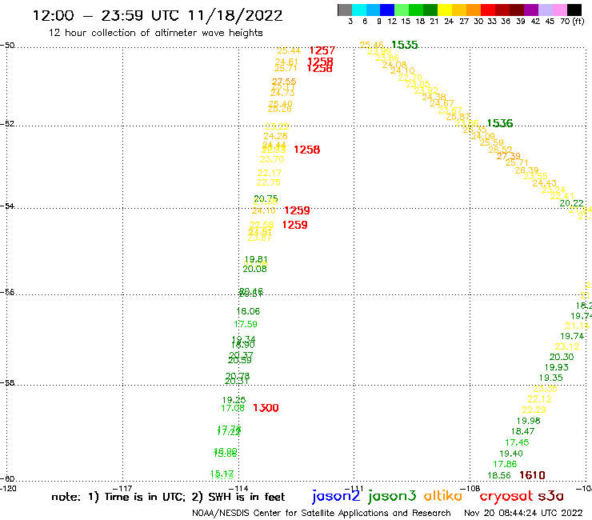This screenshot has width=592, height=520.
Task: Click the purple swatch in the height legend
Action: point(531,10)
